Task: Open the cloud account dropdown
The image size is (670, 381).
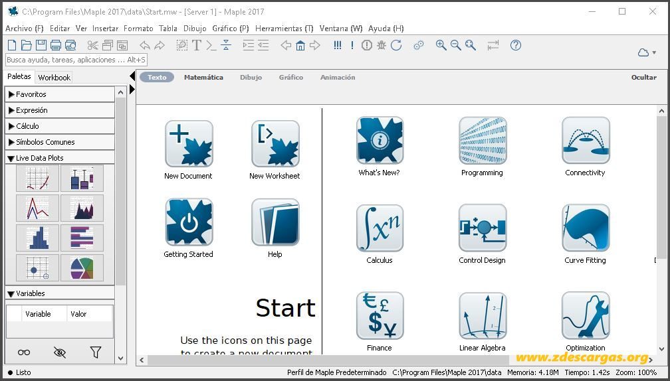Action: pyautogui.click(x=647, y=52)
